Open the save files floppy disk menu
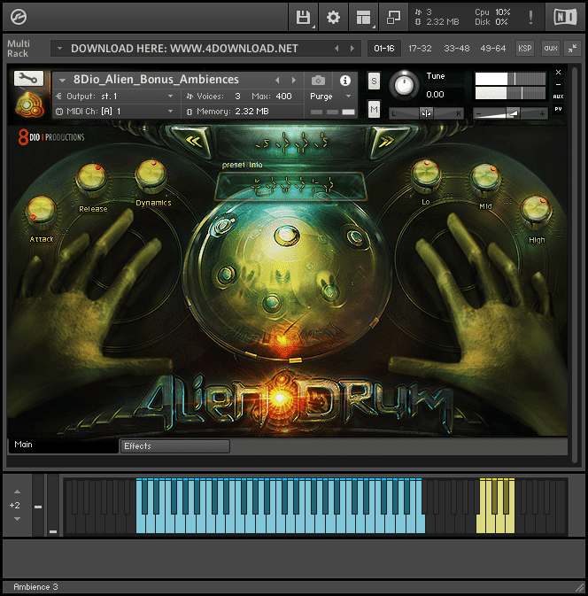Image resolution: width=588 pixels, height=596 pixels. coord(303,17)
